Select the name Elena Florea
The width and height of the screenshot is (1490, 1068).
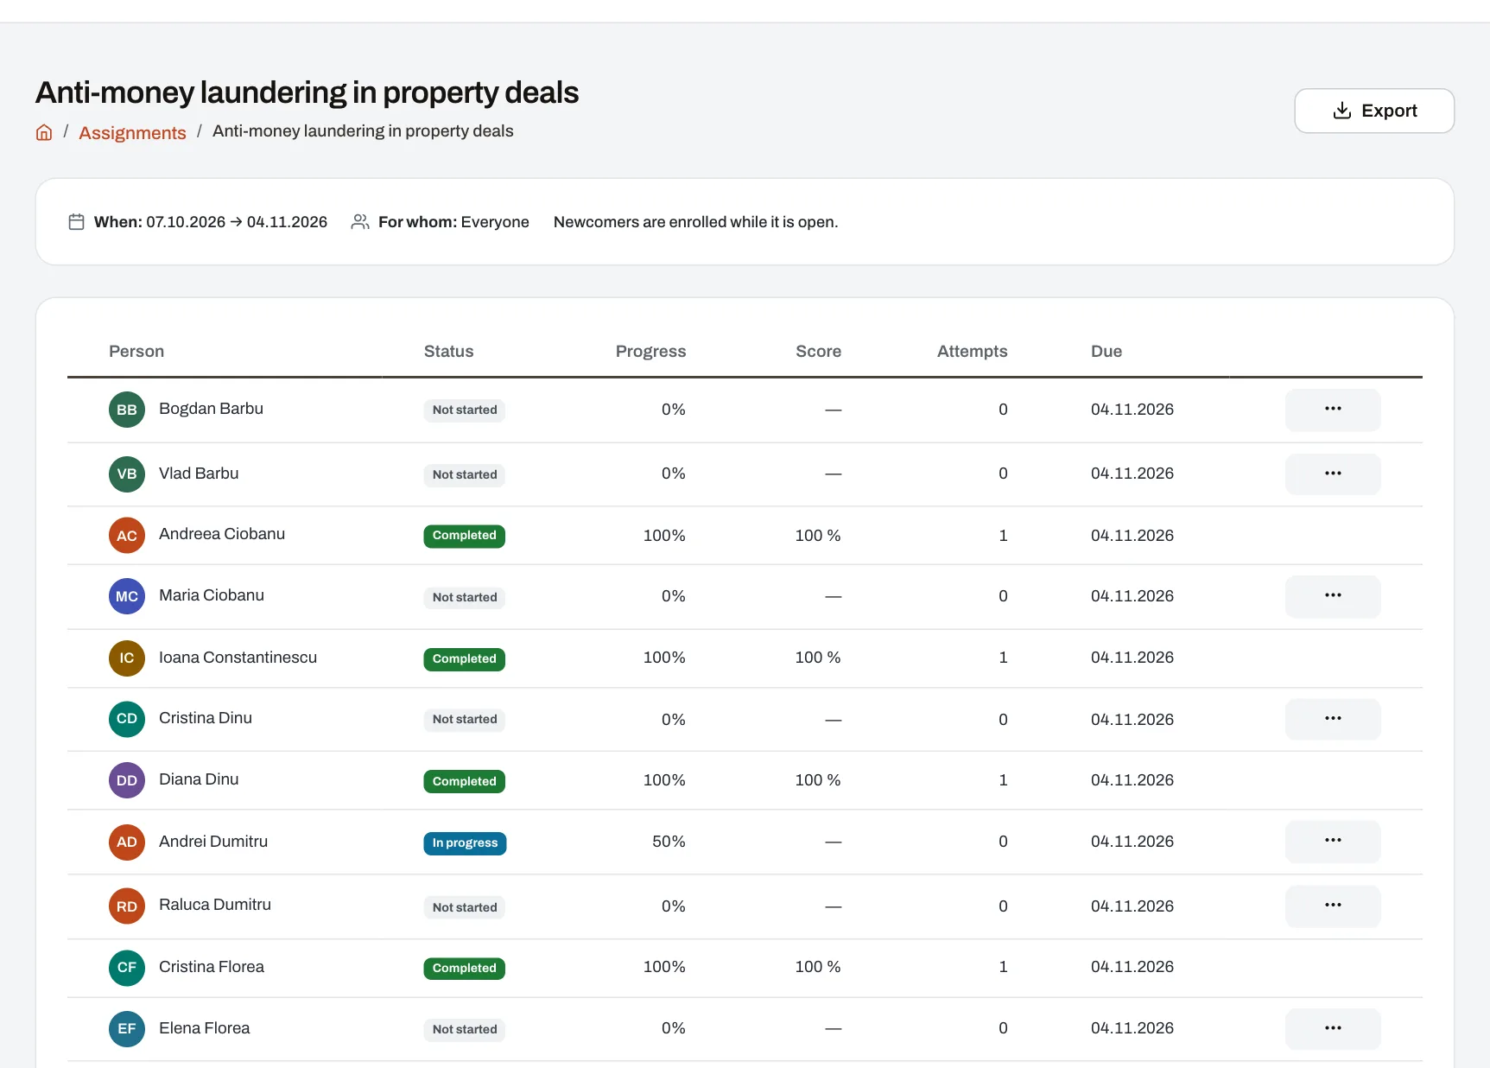pos(204,1028)
